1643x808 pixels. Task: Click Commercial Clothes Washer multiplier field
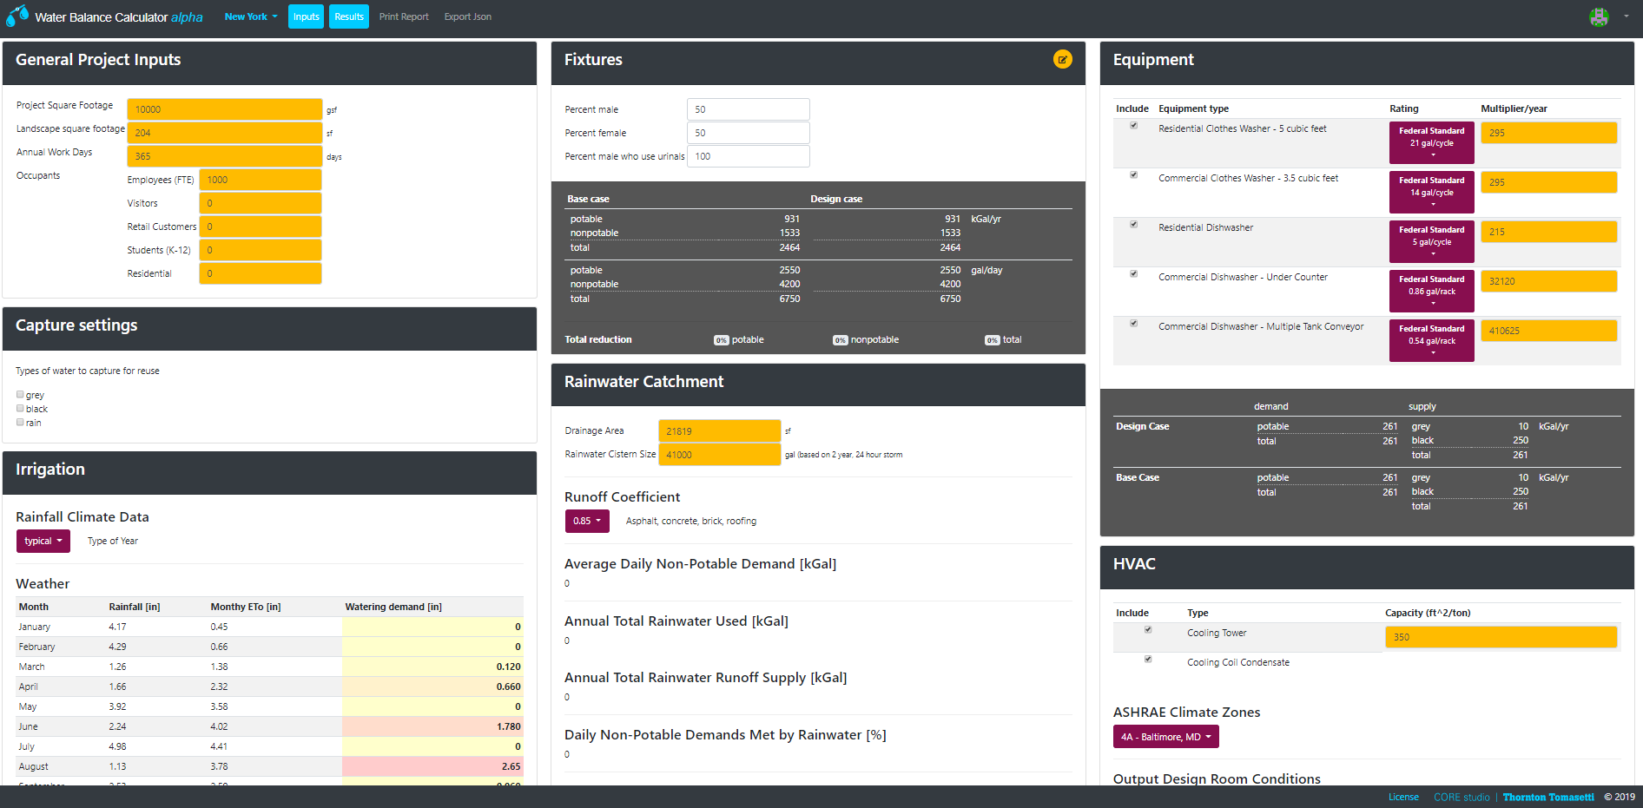1549,182
